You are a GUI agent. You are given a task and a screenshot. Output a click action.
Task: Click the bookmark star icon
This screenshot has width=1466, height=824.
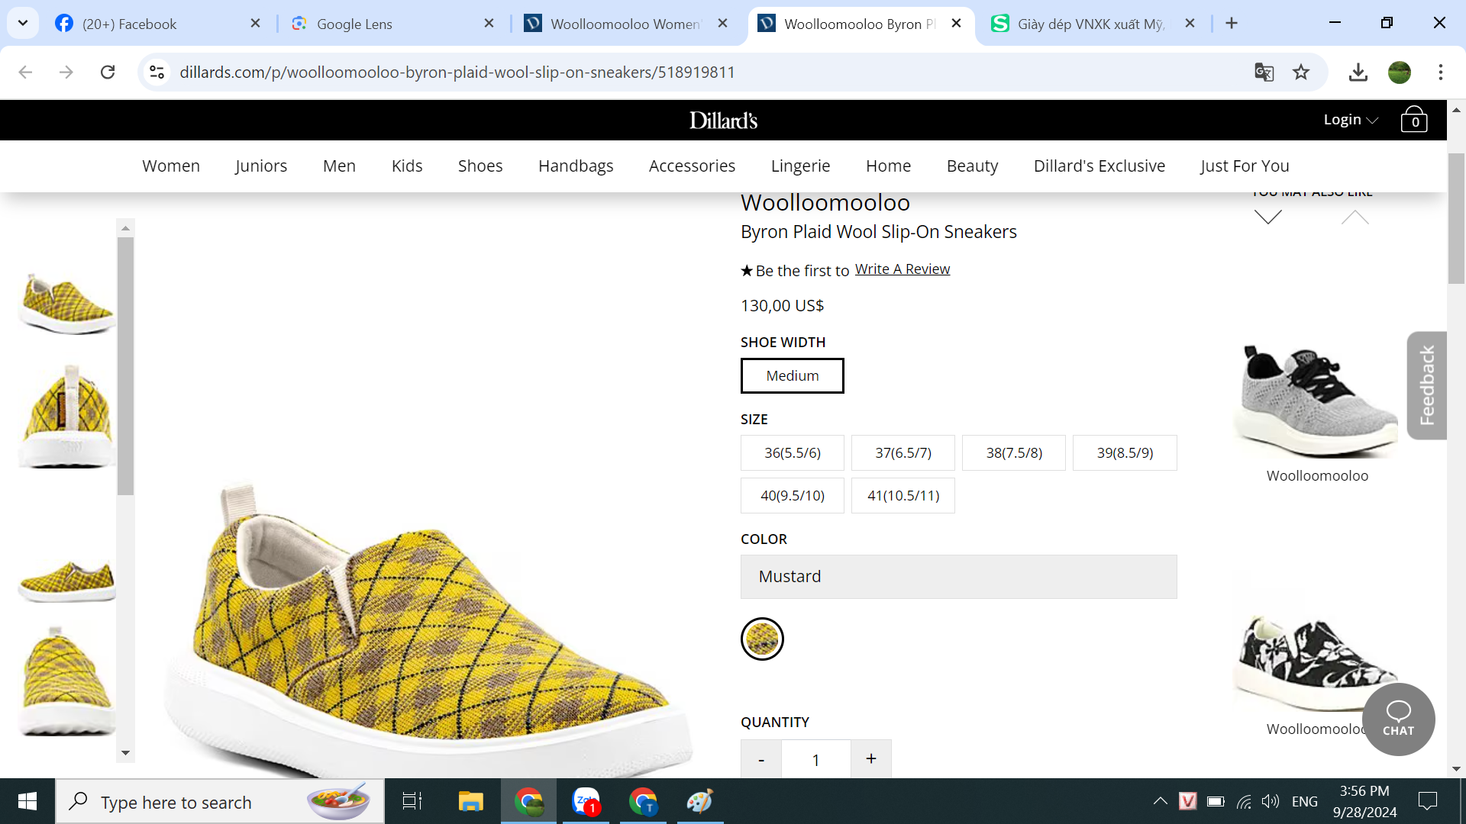1301,72
